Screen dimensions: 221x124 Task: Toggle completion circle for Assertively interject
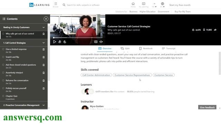(x=3, y=73)
